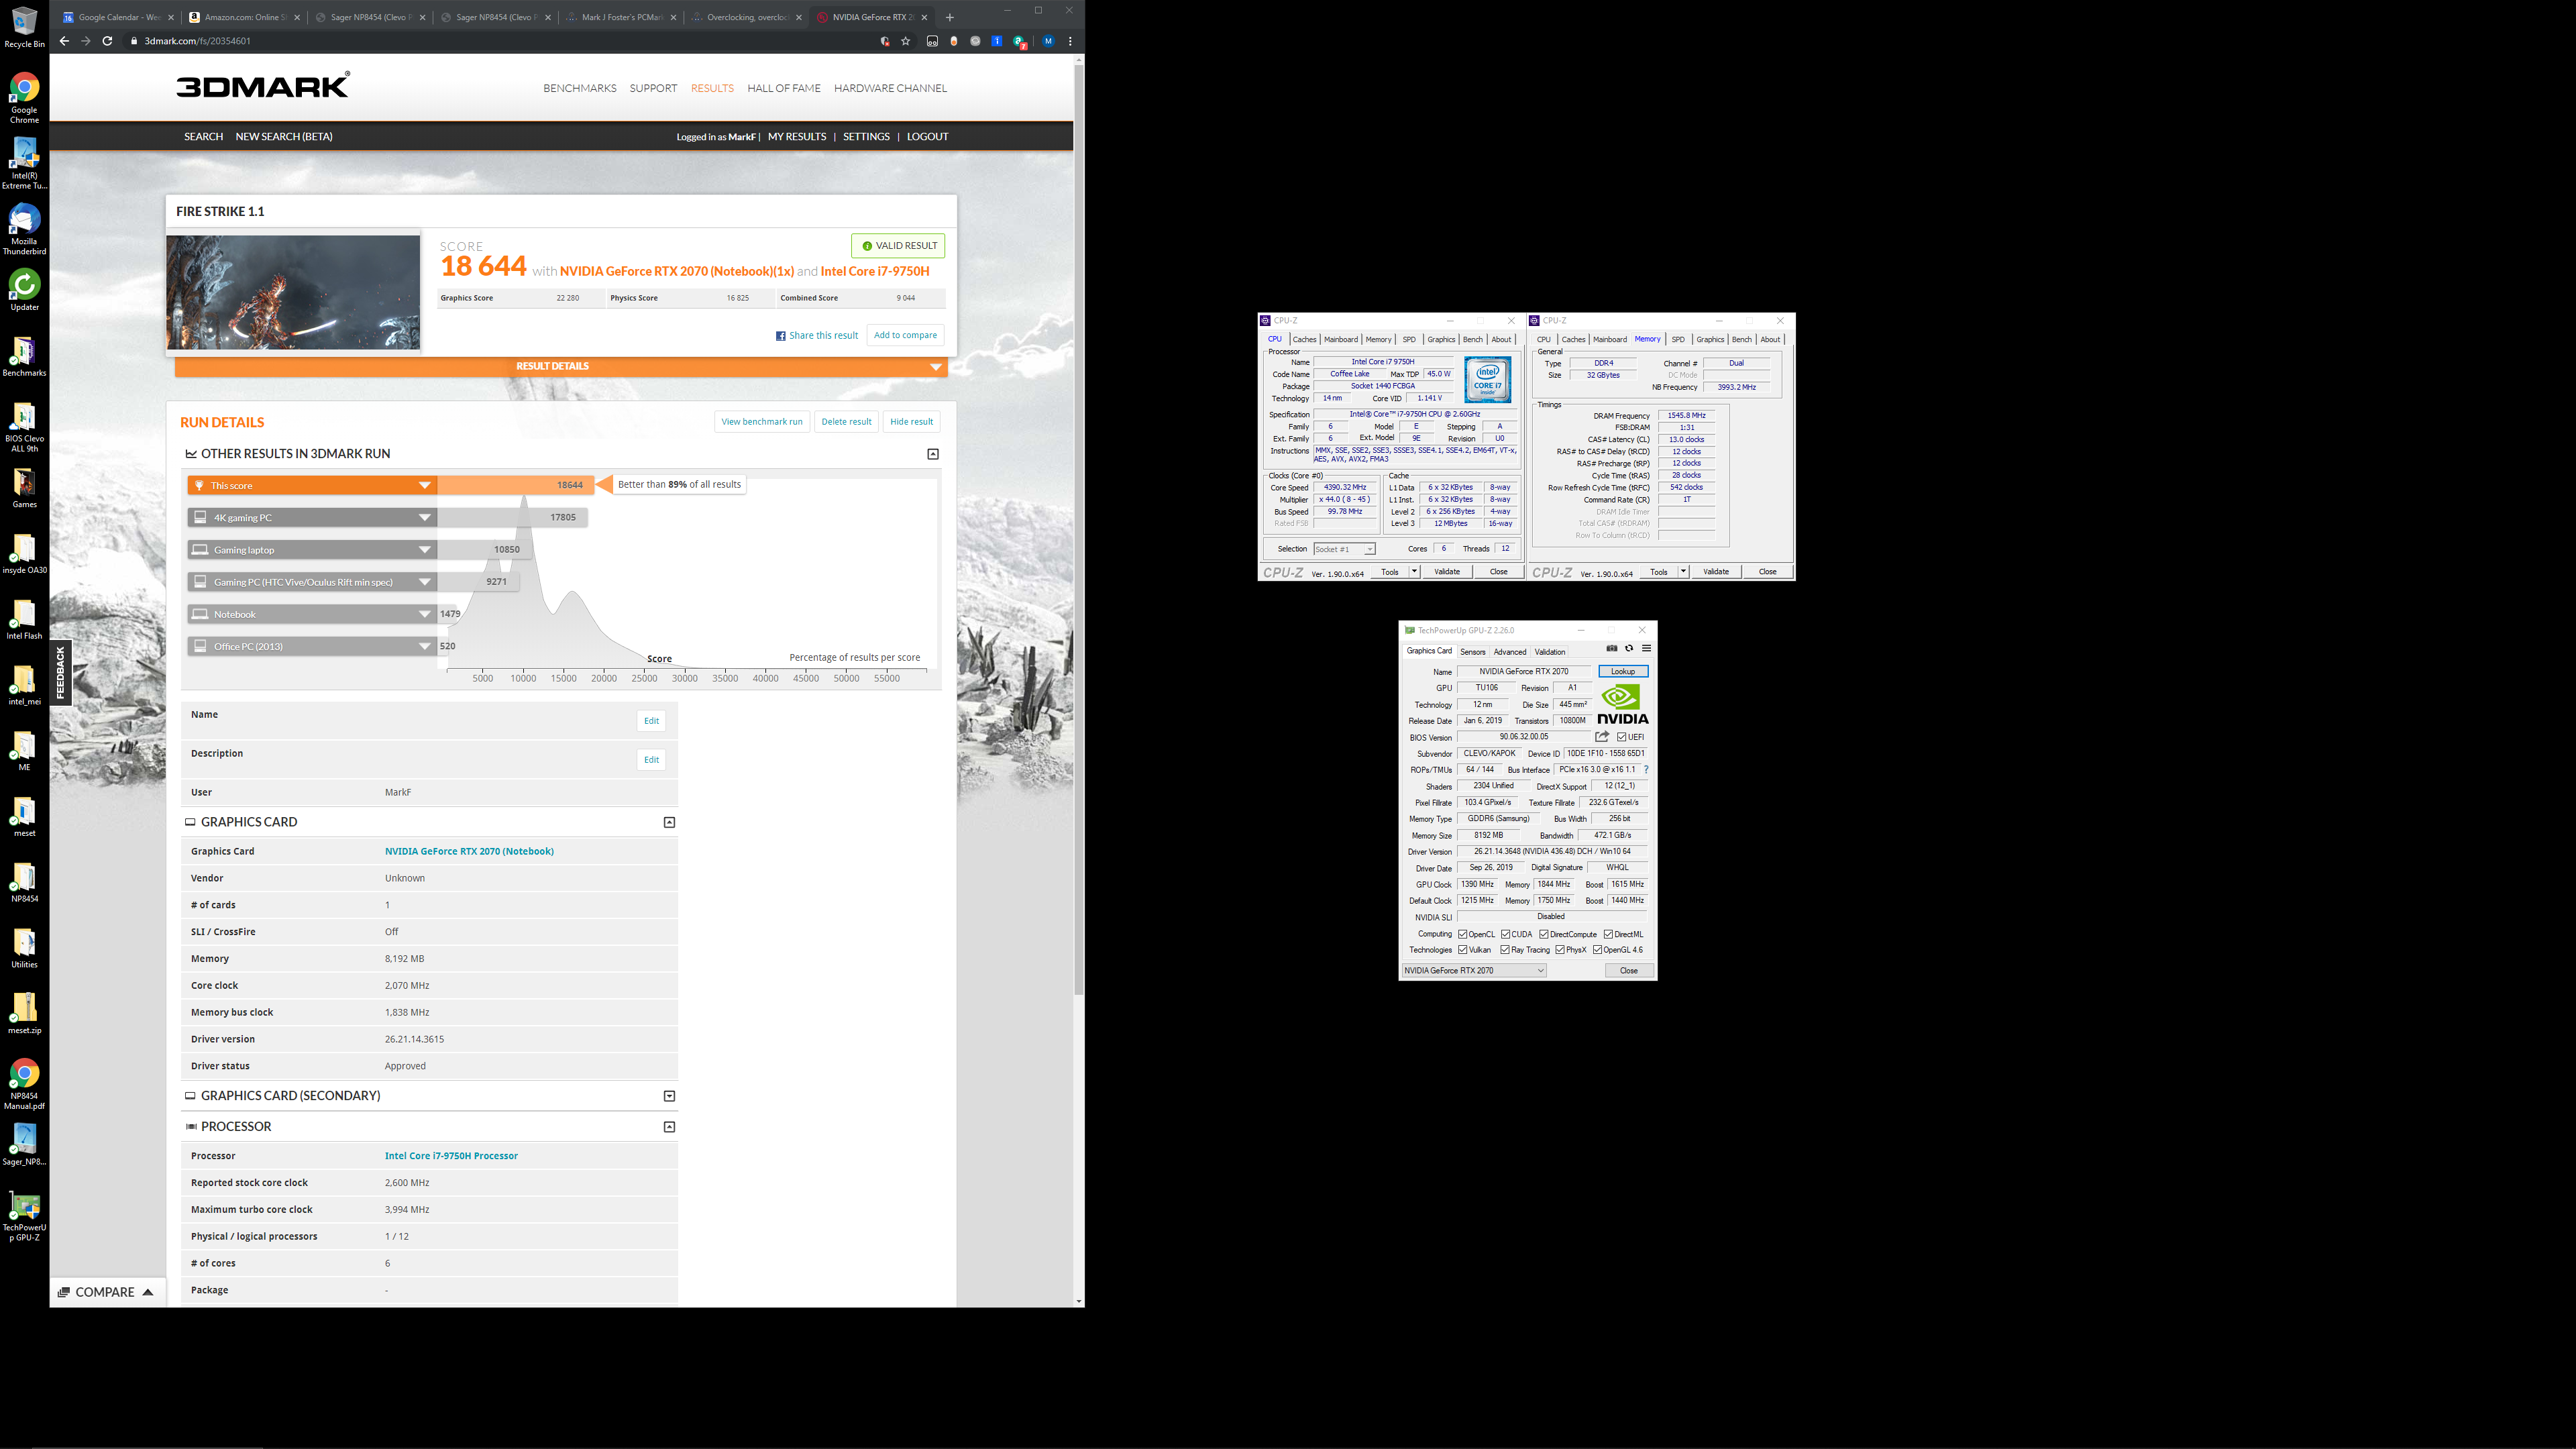
Task: Collapse the GRAPHICS CARD section
Action: (669, 822)
